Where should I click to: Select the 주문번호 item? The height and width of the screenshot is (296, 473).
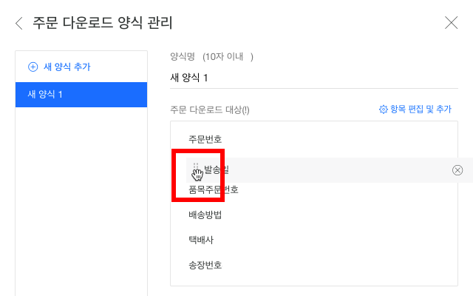click(x=205, y=139)
